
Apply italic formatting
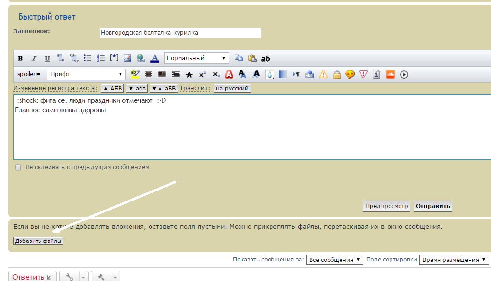(34, 59)
